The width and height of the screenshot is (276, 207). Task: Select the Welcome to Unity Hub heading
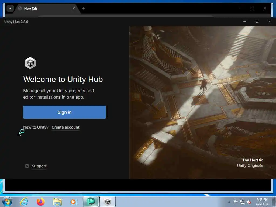tap(63, 79)
